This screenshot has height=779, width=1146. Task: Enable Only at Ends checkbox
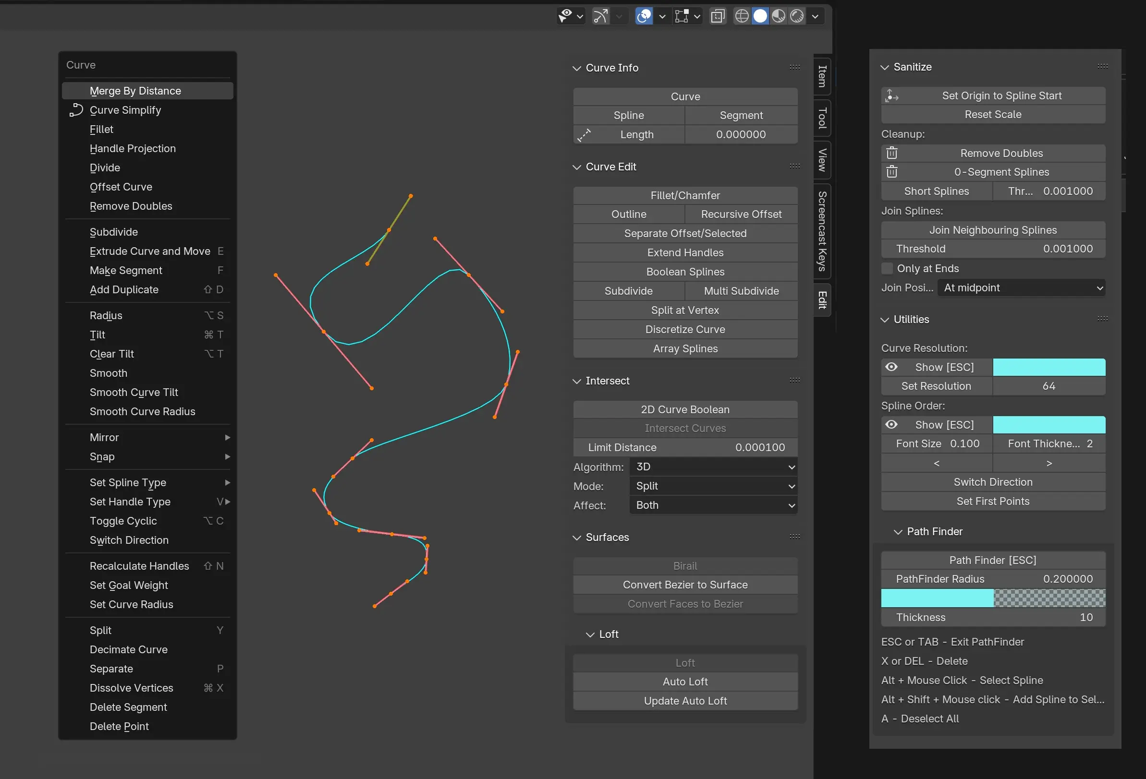click(x=887, y=268)
